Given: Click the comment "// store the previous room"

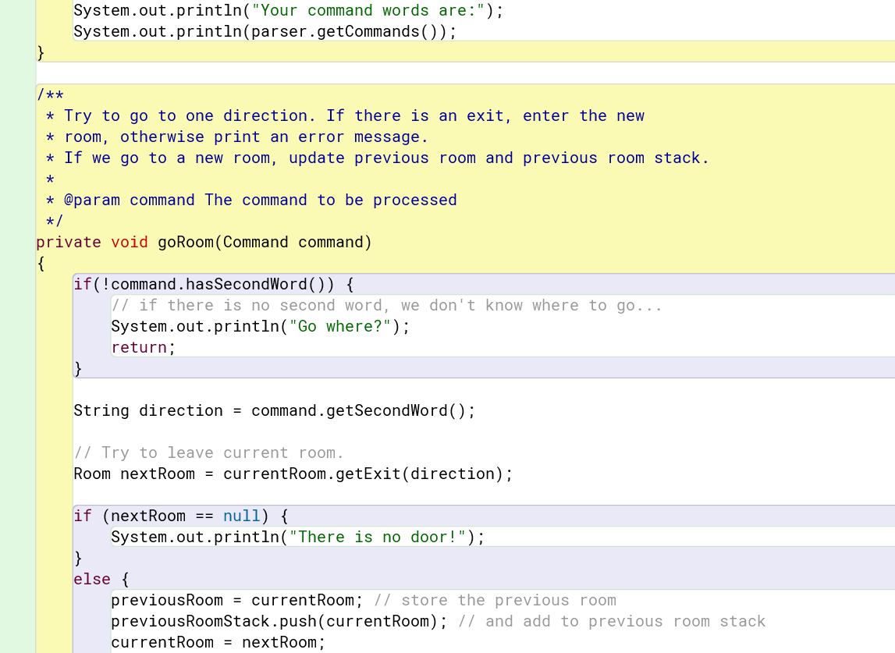Looking at the screenshot, I should (x=495, y=601).
